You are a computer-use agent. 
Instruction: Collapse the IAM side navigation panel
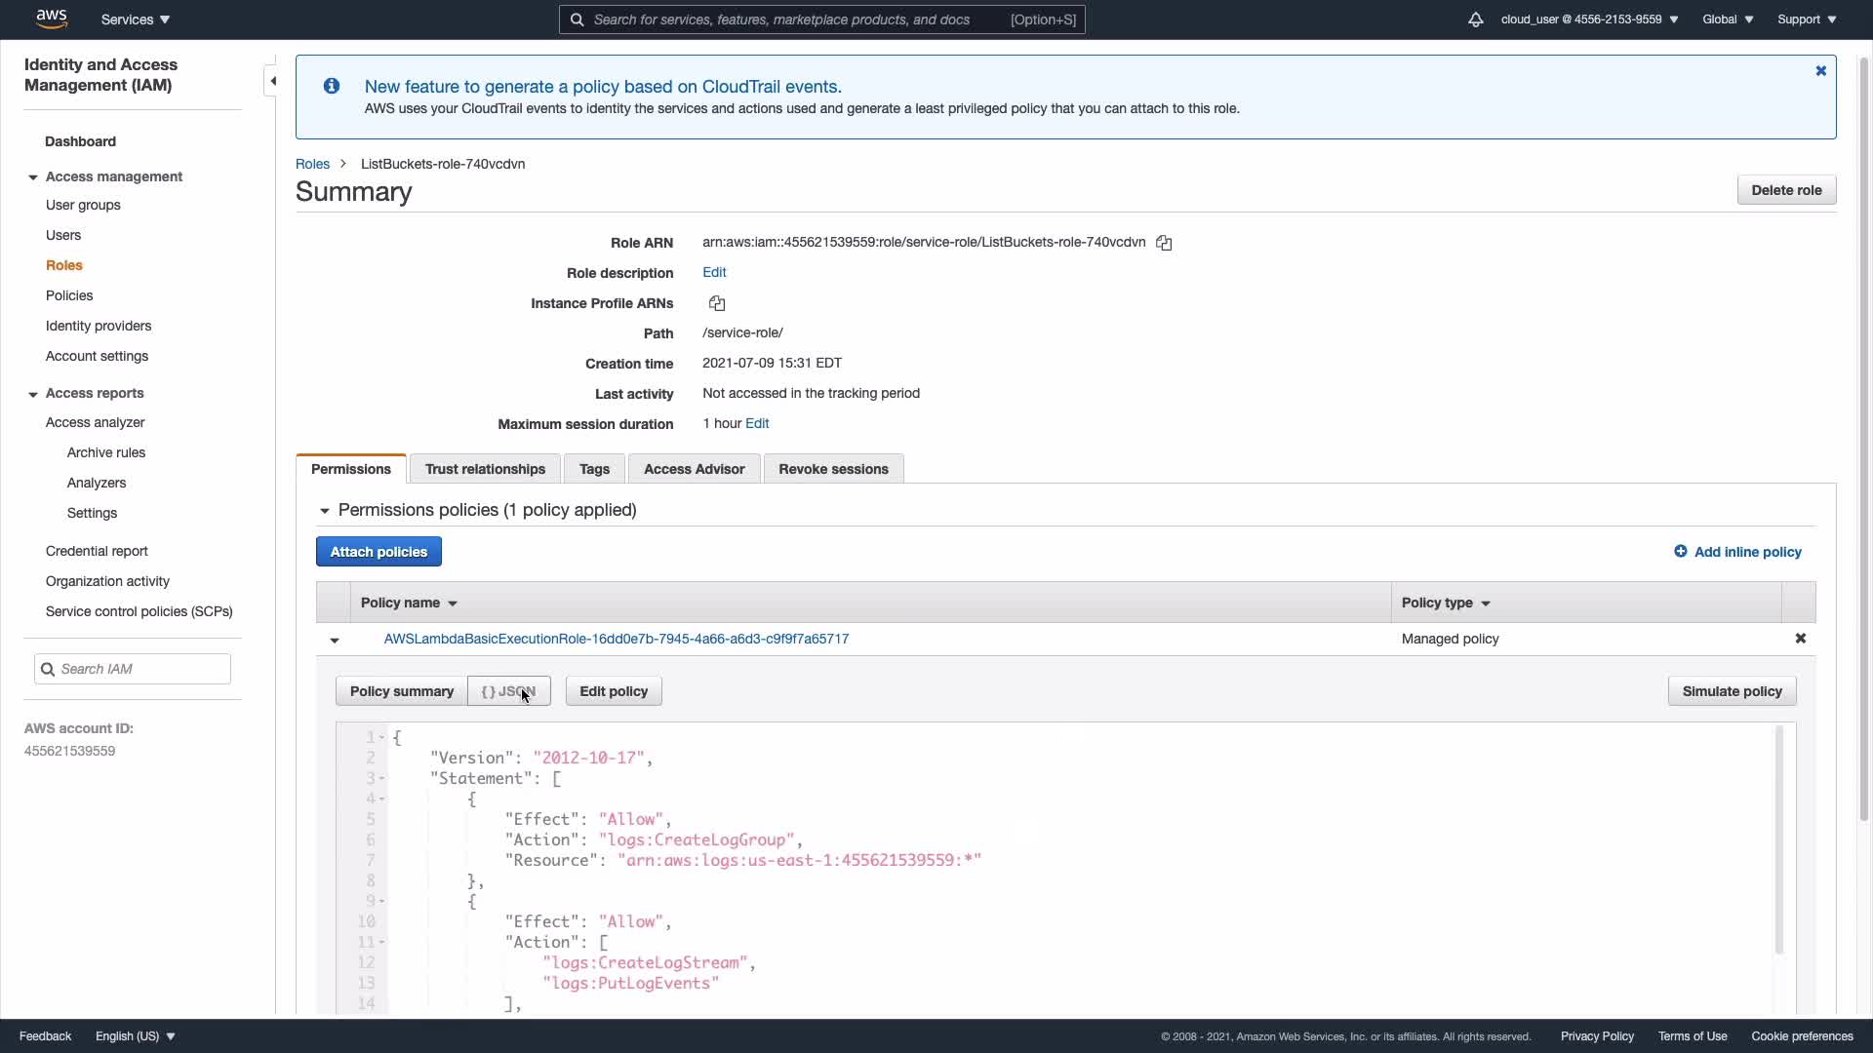pos(273,81)
